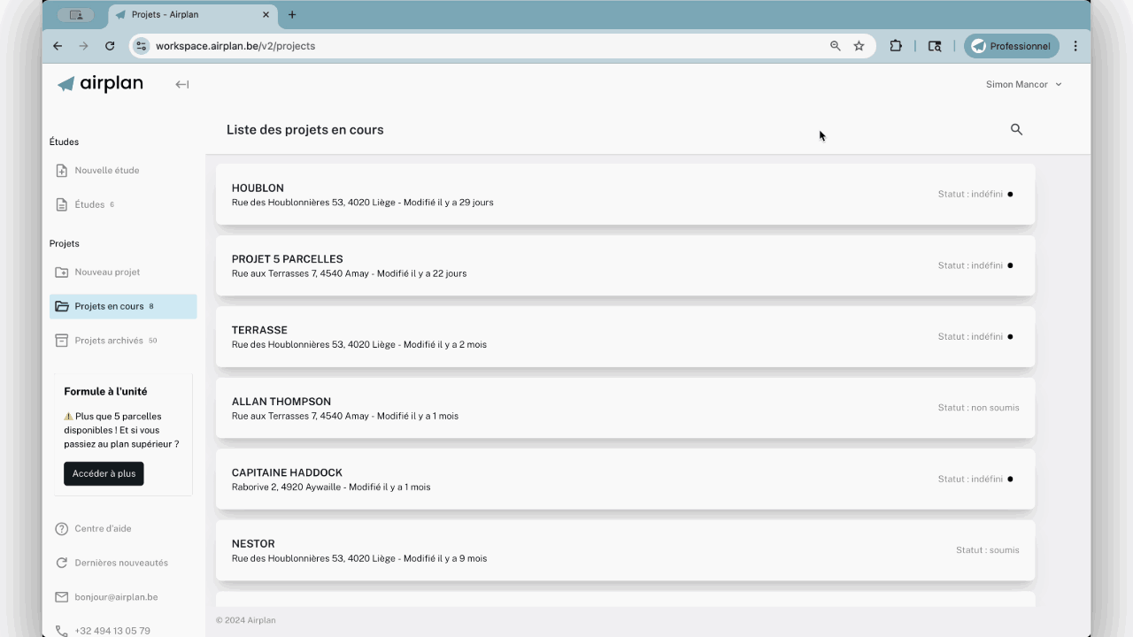Click the Nouvelle étude file-plus icon
Viewport: 1133px width, 637px height.
pyautogui.click(x=62, y=171)
